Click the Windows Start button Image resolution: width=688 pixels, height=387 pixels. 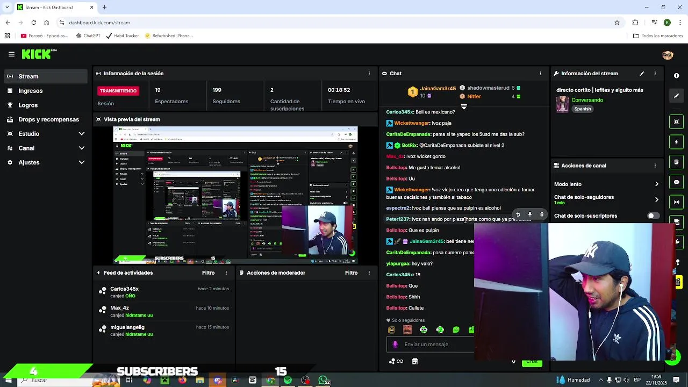click(x=8, y=381)
